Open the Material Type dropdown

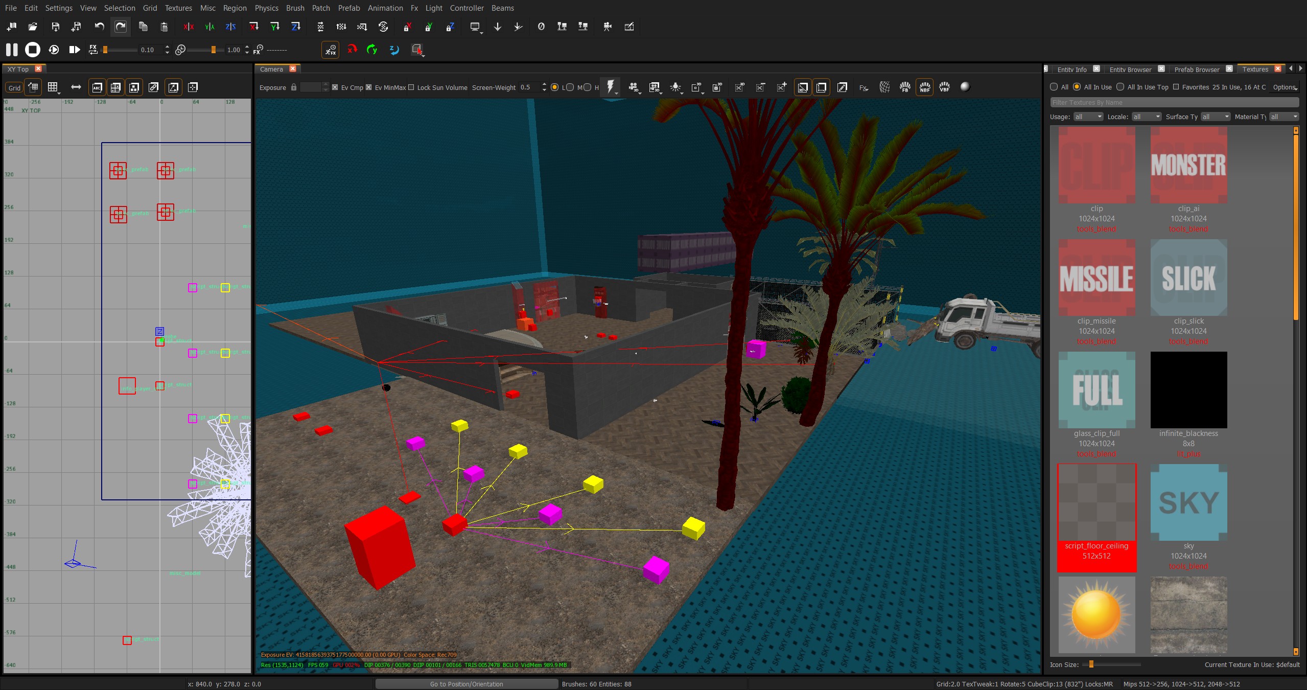pyautogui.click(x=1284, y=117)
